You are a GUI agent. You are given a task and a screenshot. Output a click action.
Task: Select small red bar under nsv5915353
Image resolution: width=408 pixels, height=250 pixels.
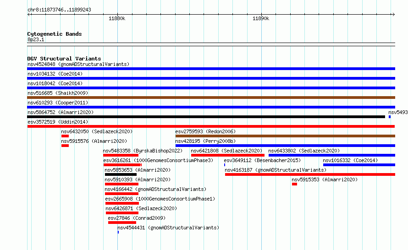coord(295,184)
